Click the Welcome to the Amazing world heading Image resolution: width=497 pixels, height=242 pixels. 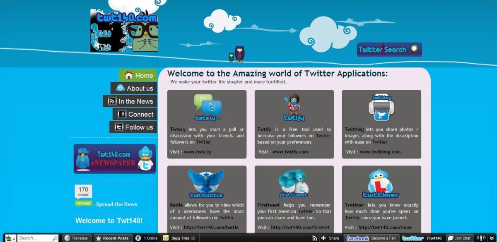(x=277, y=74)
